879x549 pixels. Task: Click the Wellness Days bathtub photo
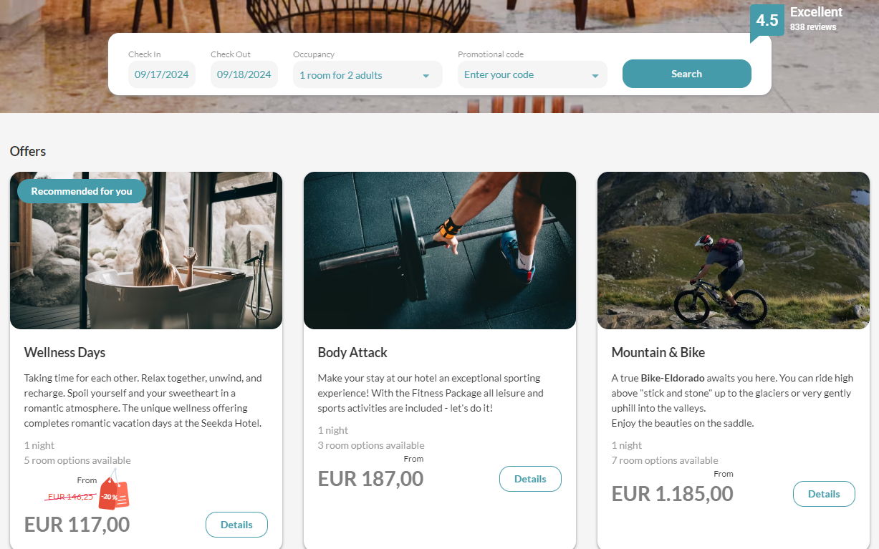point(146,251)
